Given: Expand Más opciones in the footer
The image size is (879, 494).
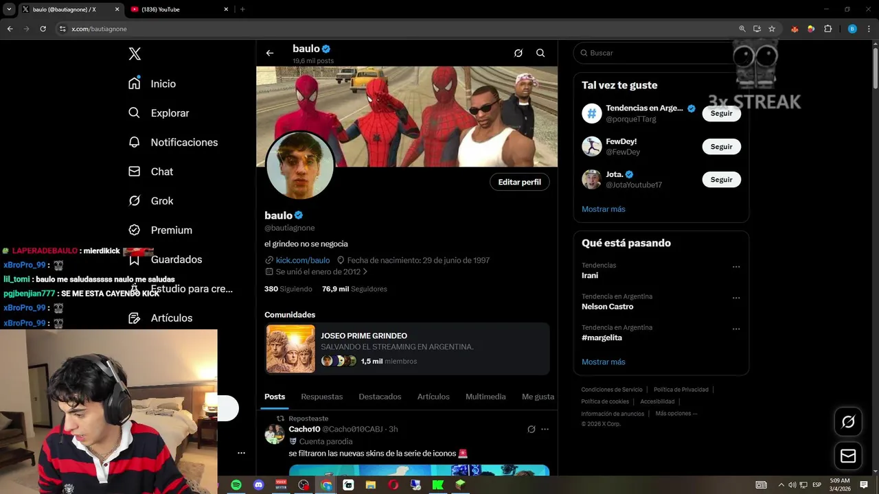Looking at the screenshot, I should point(676,414).
